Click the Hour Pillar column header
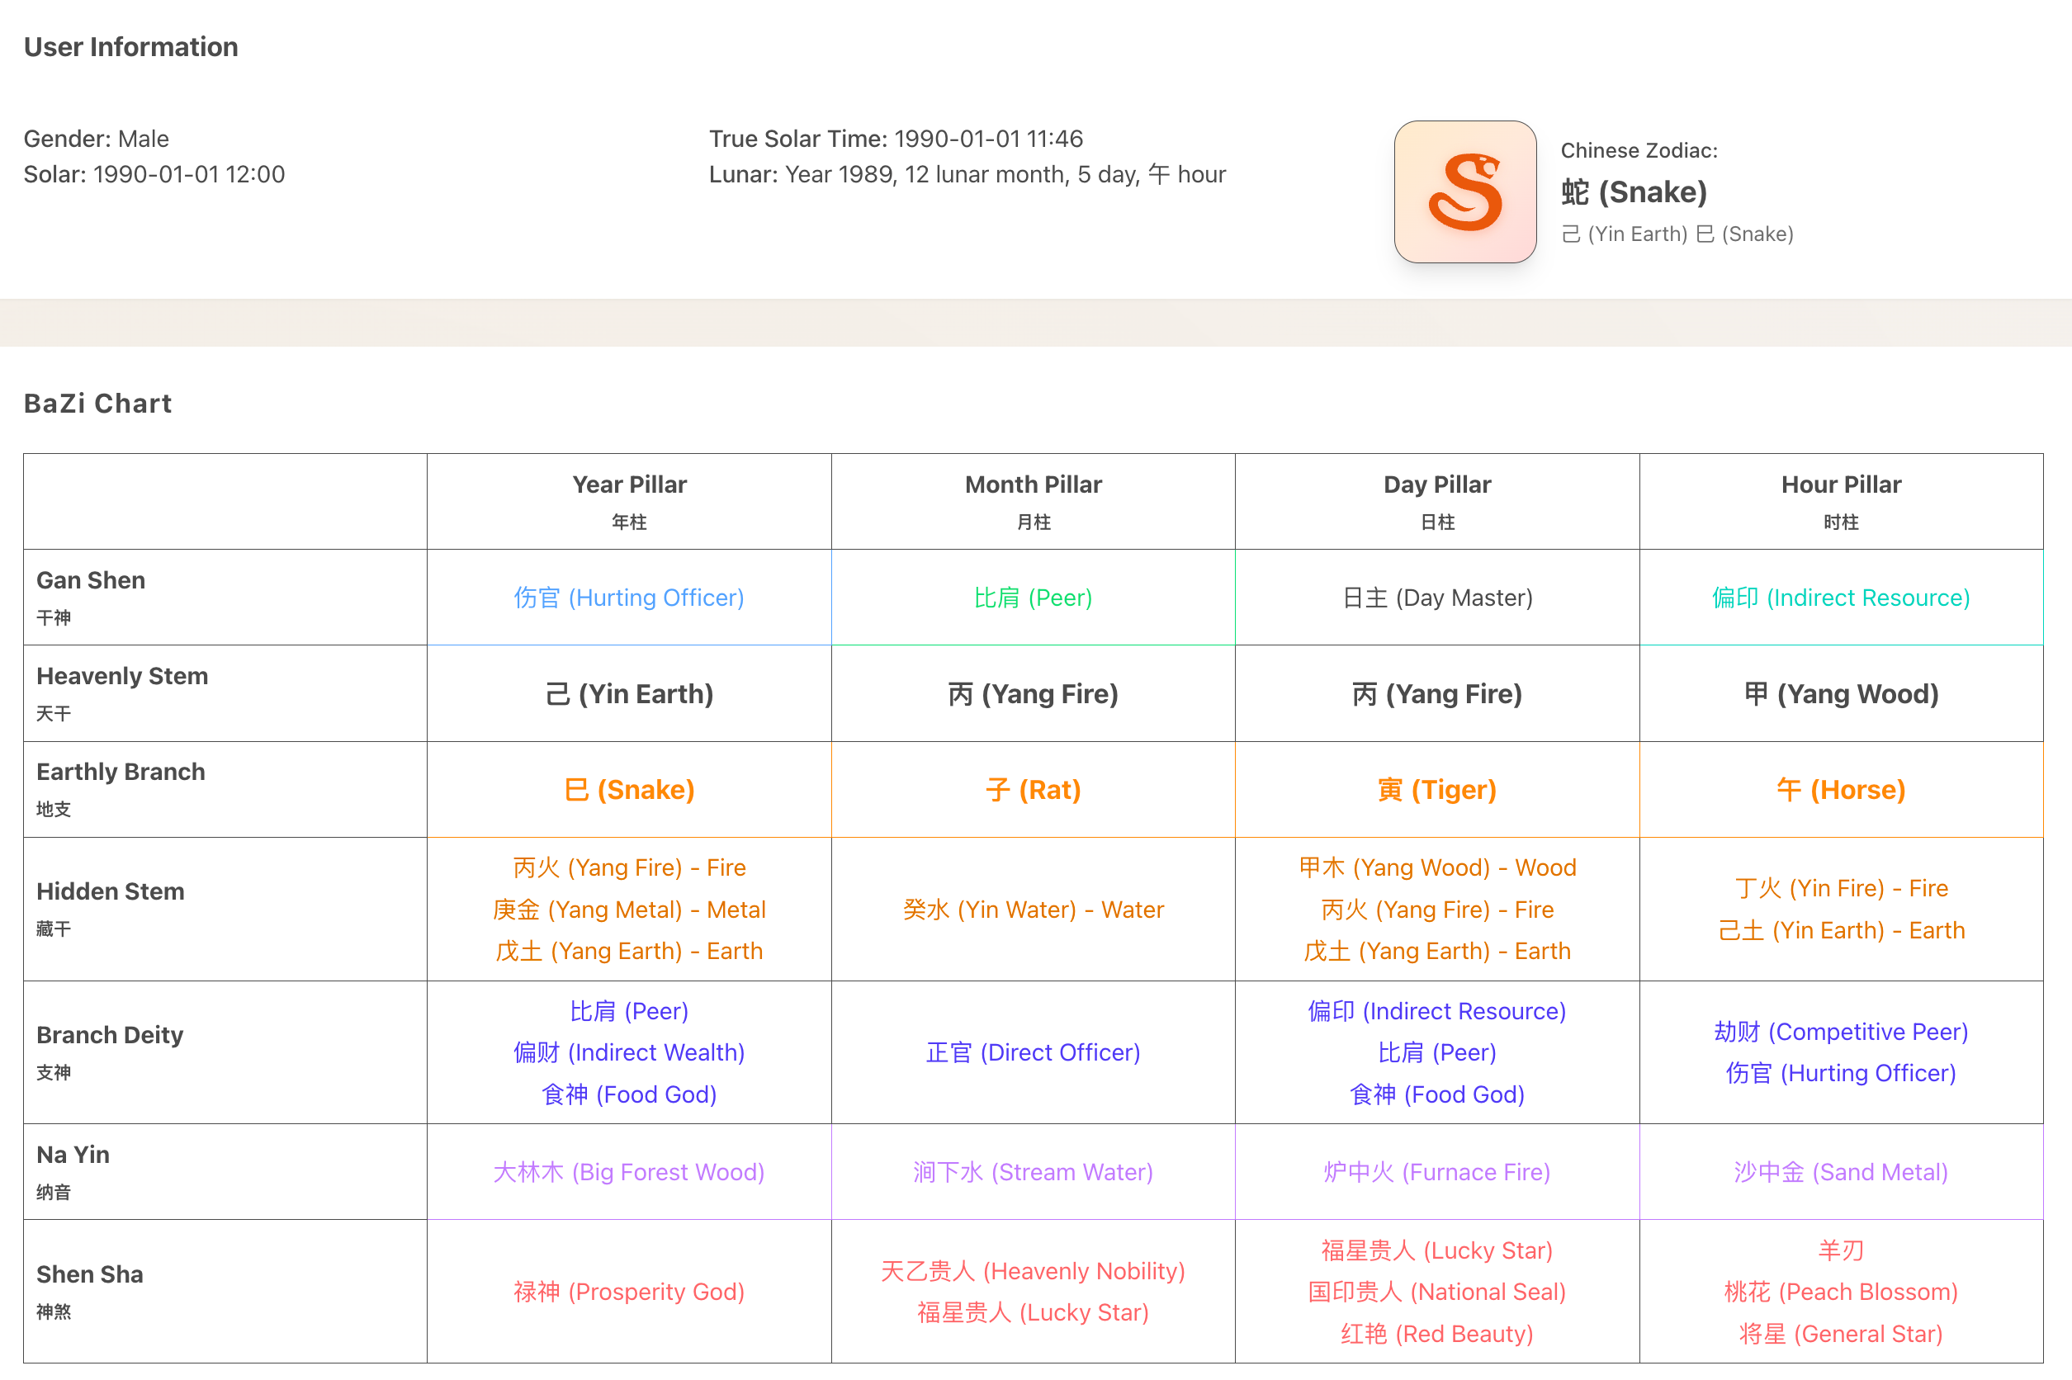This screenshot has width=2072, height=1380. 1841,500
